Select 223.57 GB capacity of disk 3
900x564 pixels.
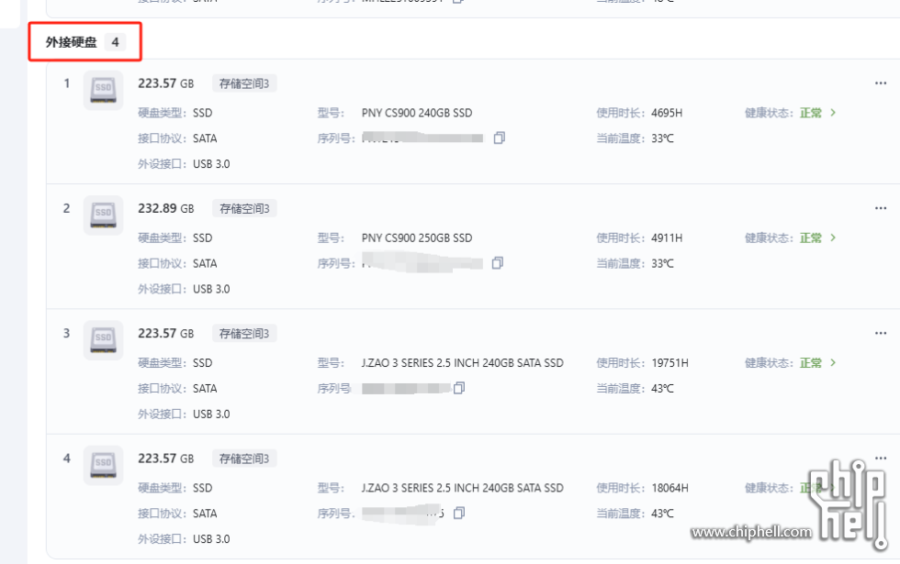[166, 334]
